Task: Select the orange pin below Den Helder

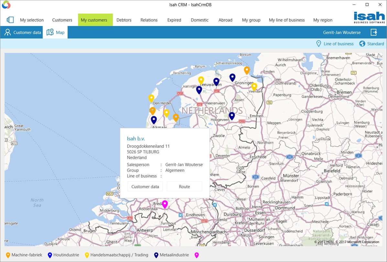Action: (153, 111)
